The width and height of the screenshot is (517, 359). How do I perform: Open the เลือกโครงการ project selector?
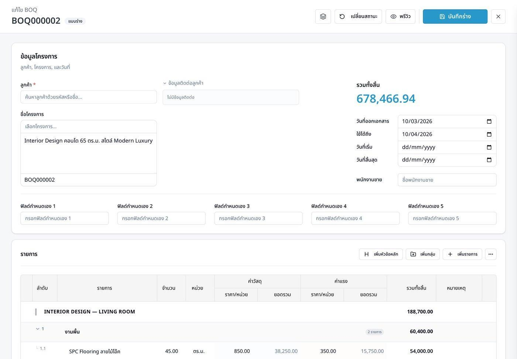click(x=89, y=127)
